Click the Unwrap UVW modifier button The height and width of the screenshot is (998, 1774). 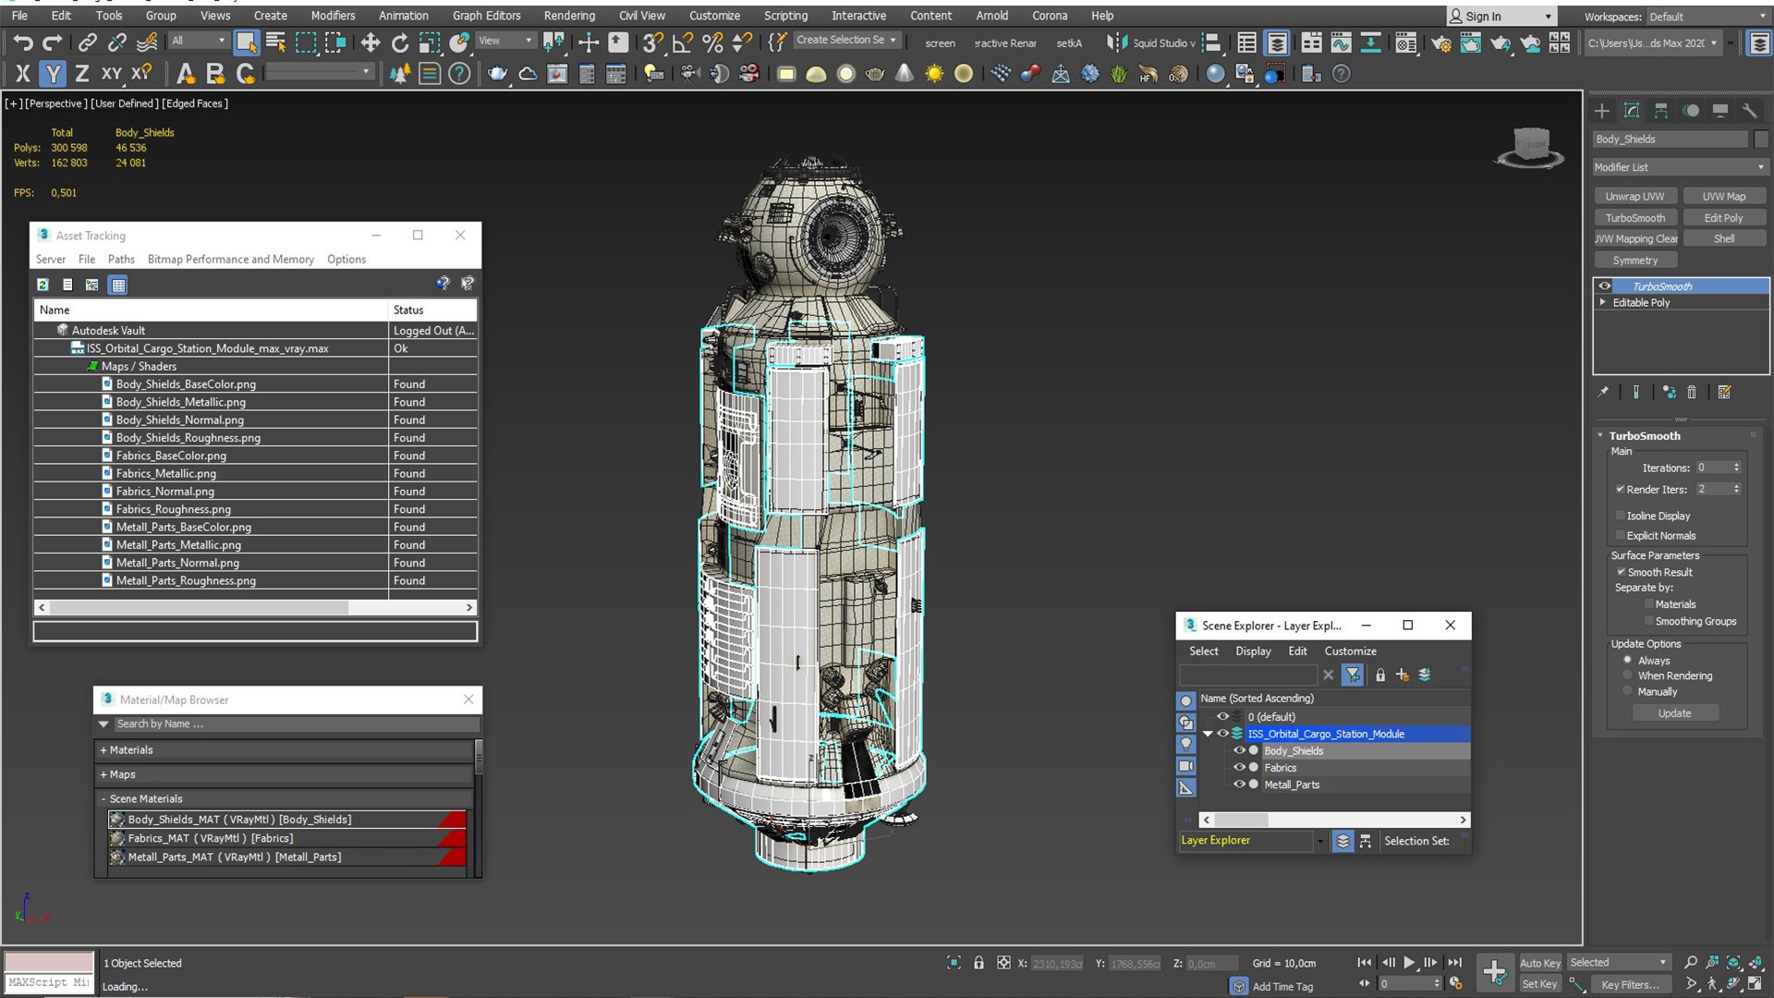[1634, 196]
